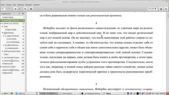Open the network signal tray icon
This screenshot has height=95, width=169.
(134, 93)
